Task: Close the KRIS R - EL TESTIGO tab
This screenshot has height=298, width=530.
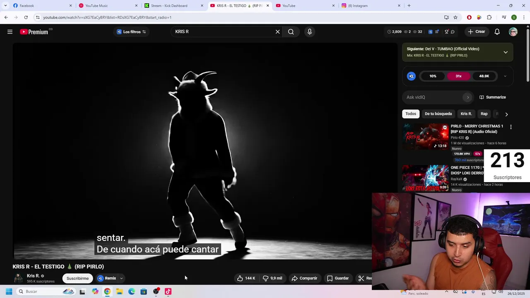Action: pos(267,6)
